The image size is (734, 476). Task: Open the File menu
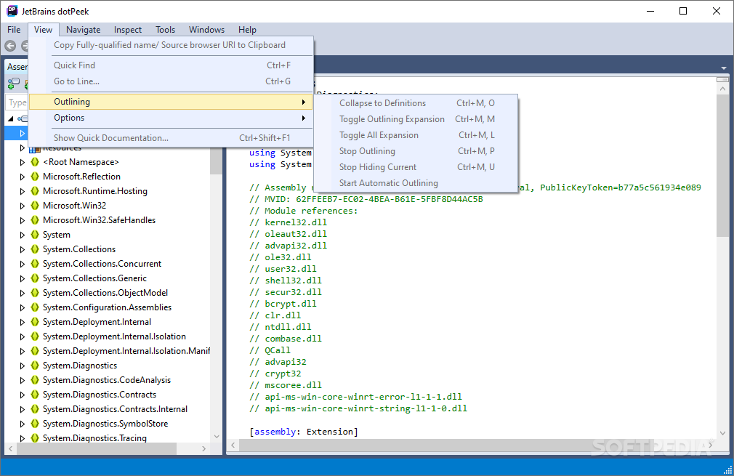(14, 30)
